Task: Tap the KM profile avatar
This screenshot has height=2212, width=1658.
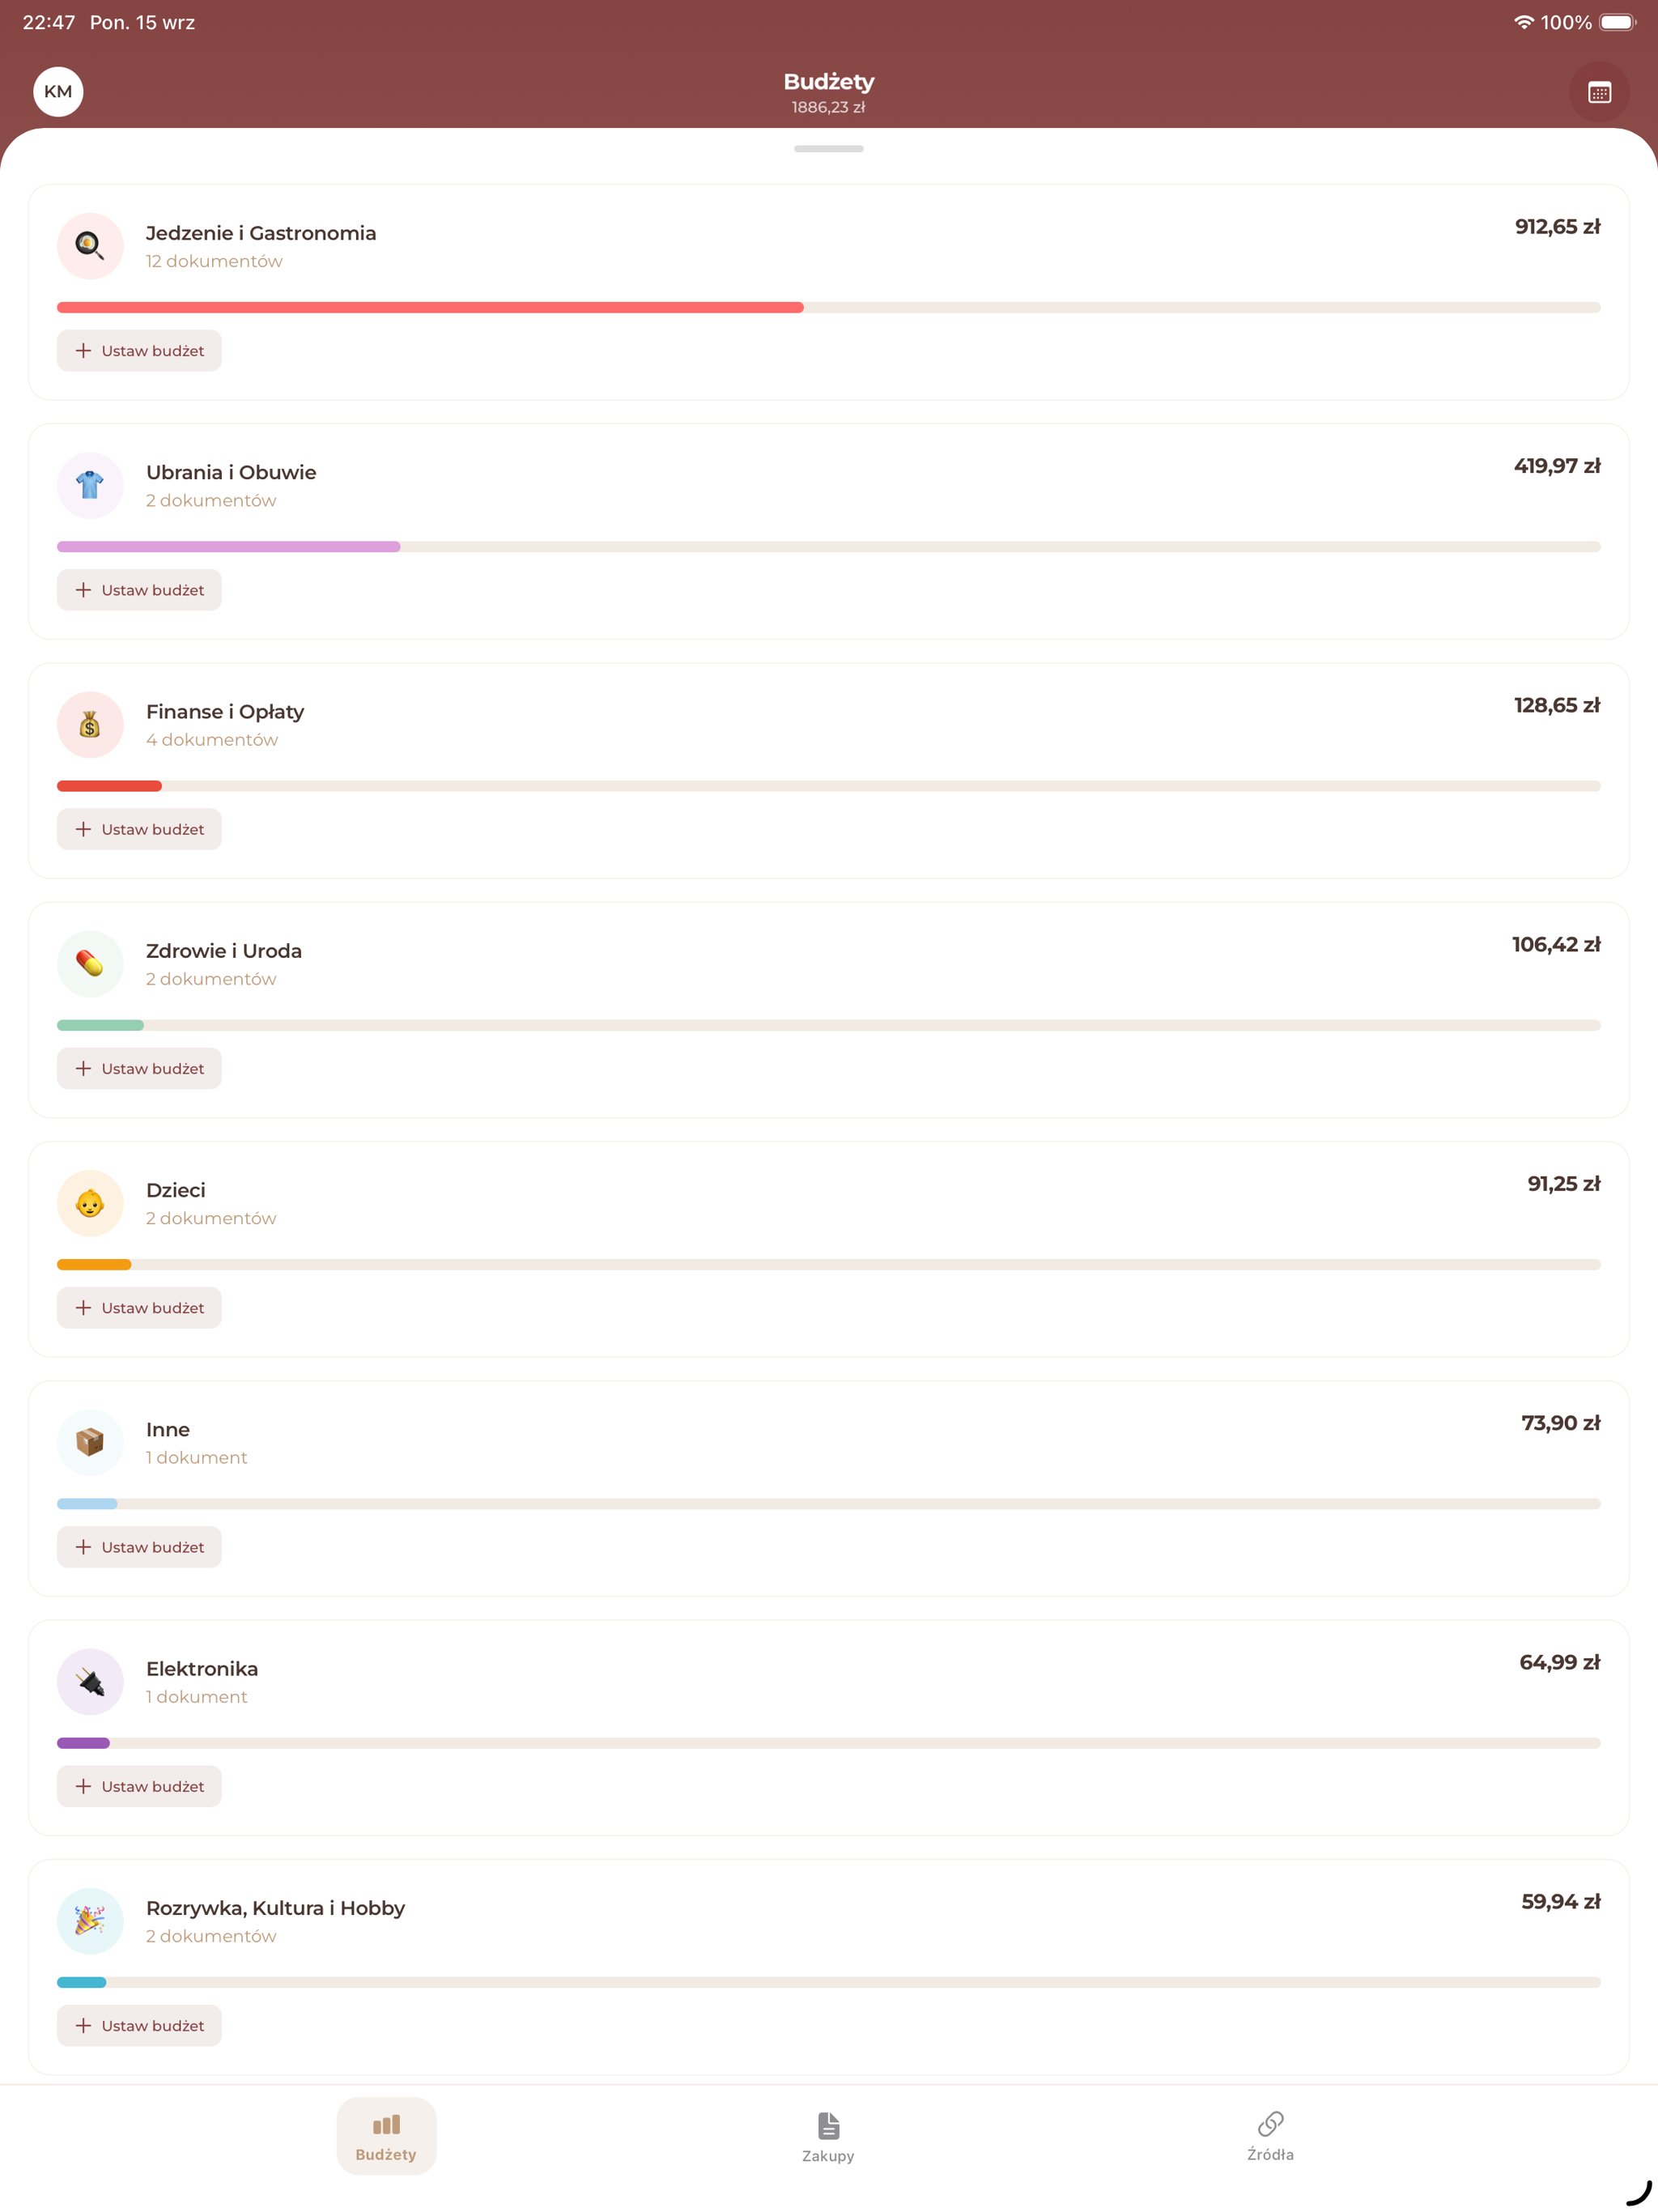Action: tap(58, 92)
